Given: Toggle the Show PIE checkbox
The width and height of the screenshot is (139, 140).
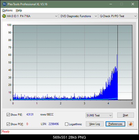Looking at the screenshot, I should click(8, 115).
